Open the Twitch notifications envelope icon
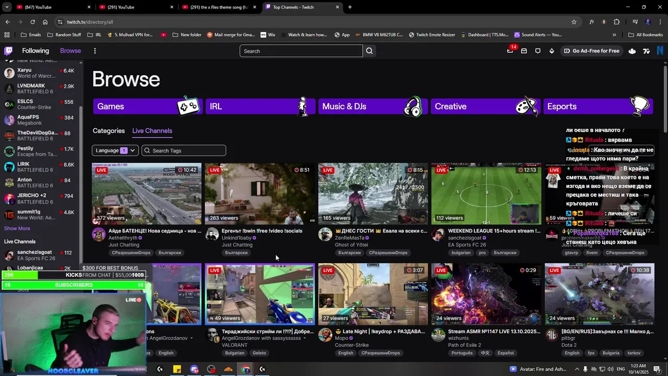Viewport: 668px width, 376px height. [x=524, y=51]
